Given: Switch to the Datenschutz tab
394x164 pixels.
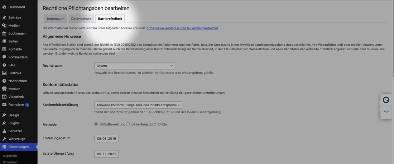Looking at the screenshot, I should pos(81,19).
